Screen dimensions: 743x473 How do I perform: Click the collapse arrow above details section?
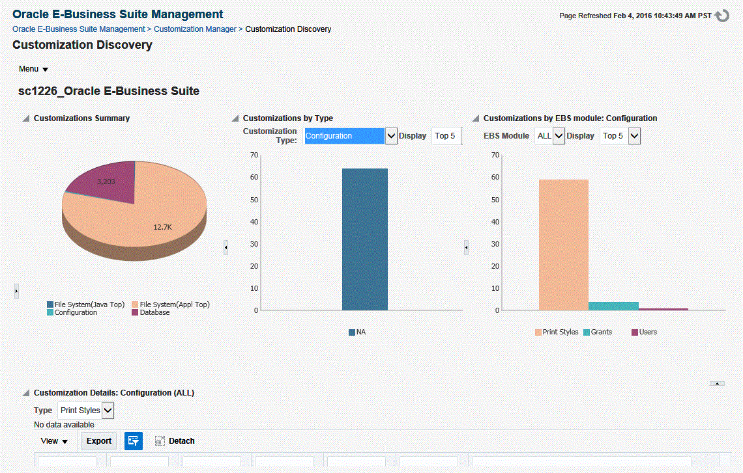717,383
